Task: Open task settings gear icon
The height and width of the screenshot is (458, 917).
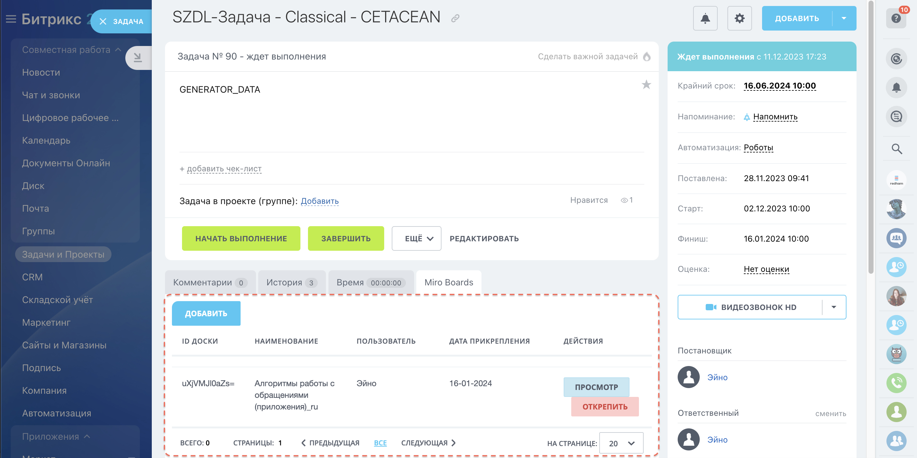Action: pyautogui.click(x=739, y=18)
